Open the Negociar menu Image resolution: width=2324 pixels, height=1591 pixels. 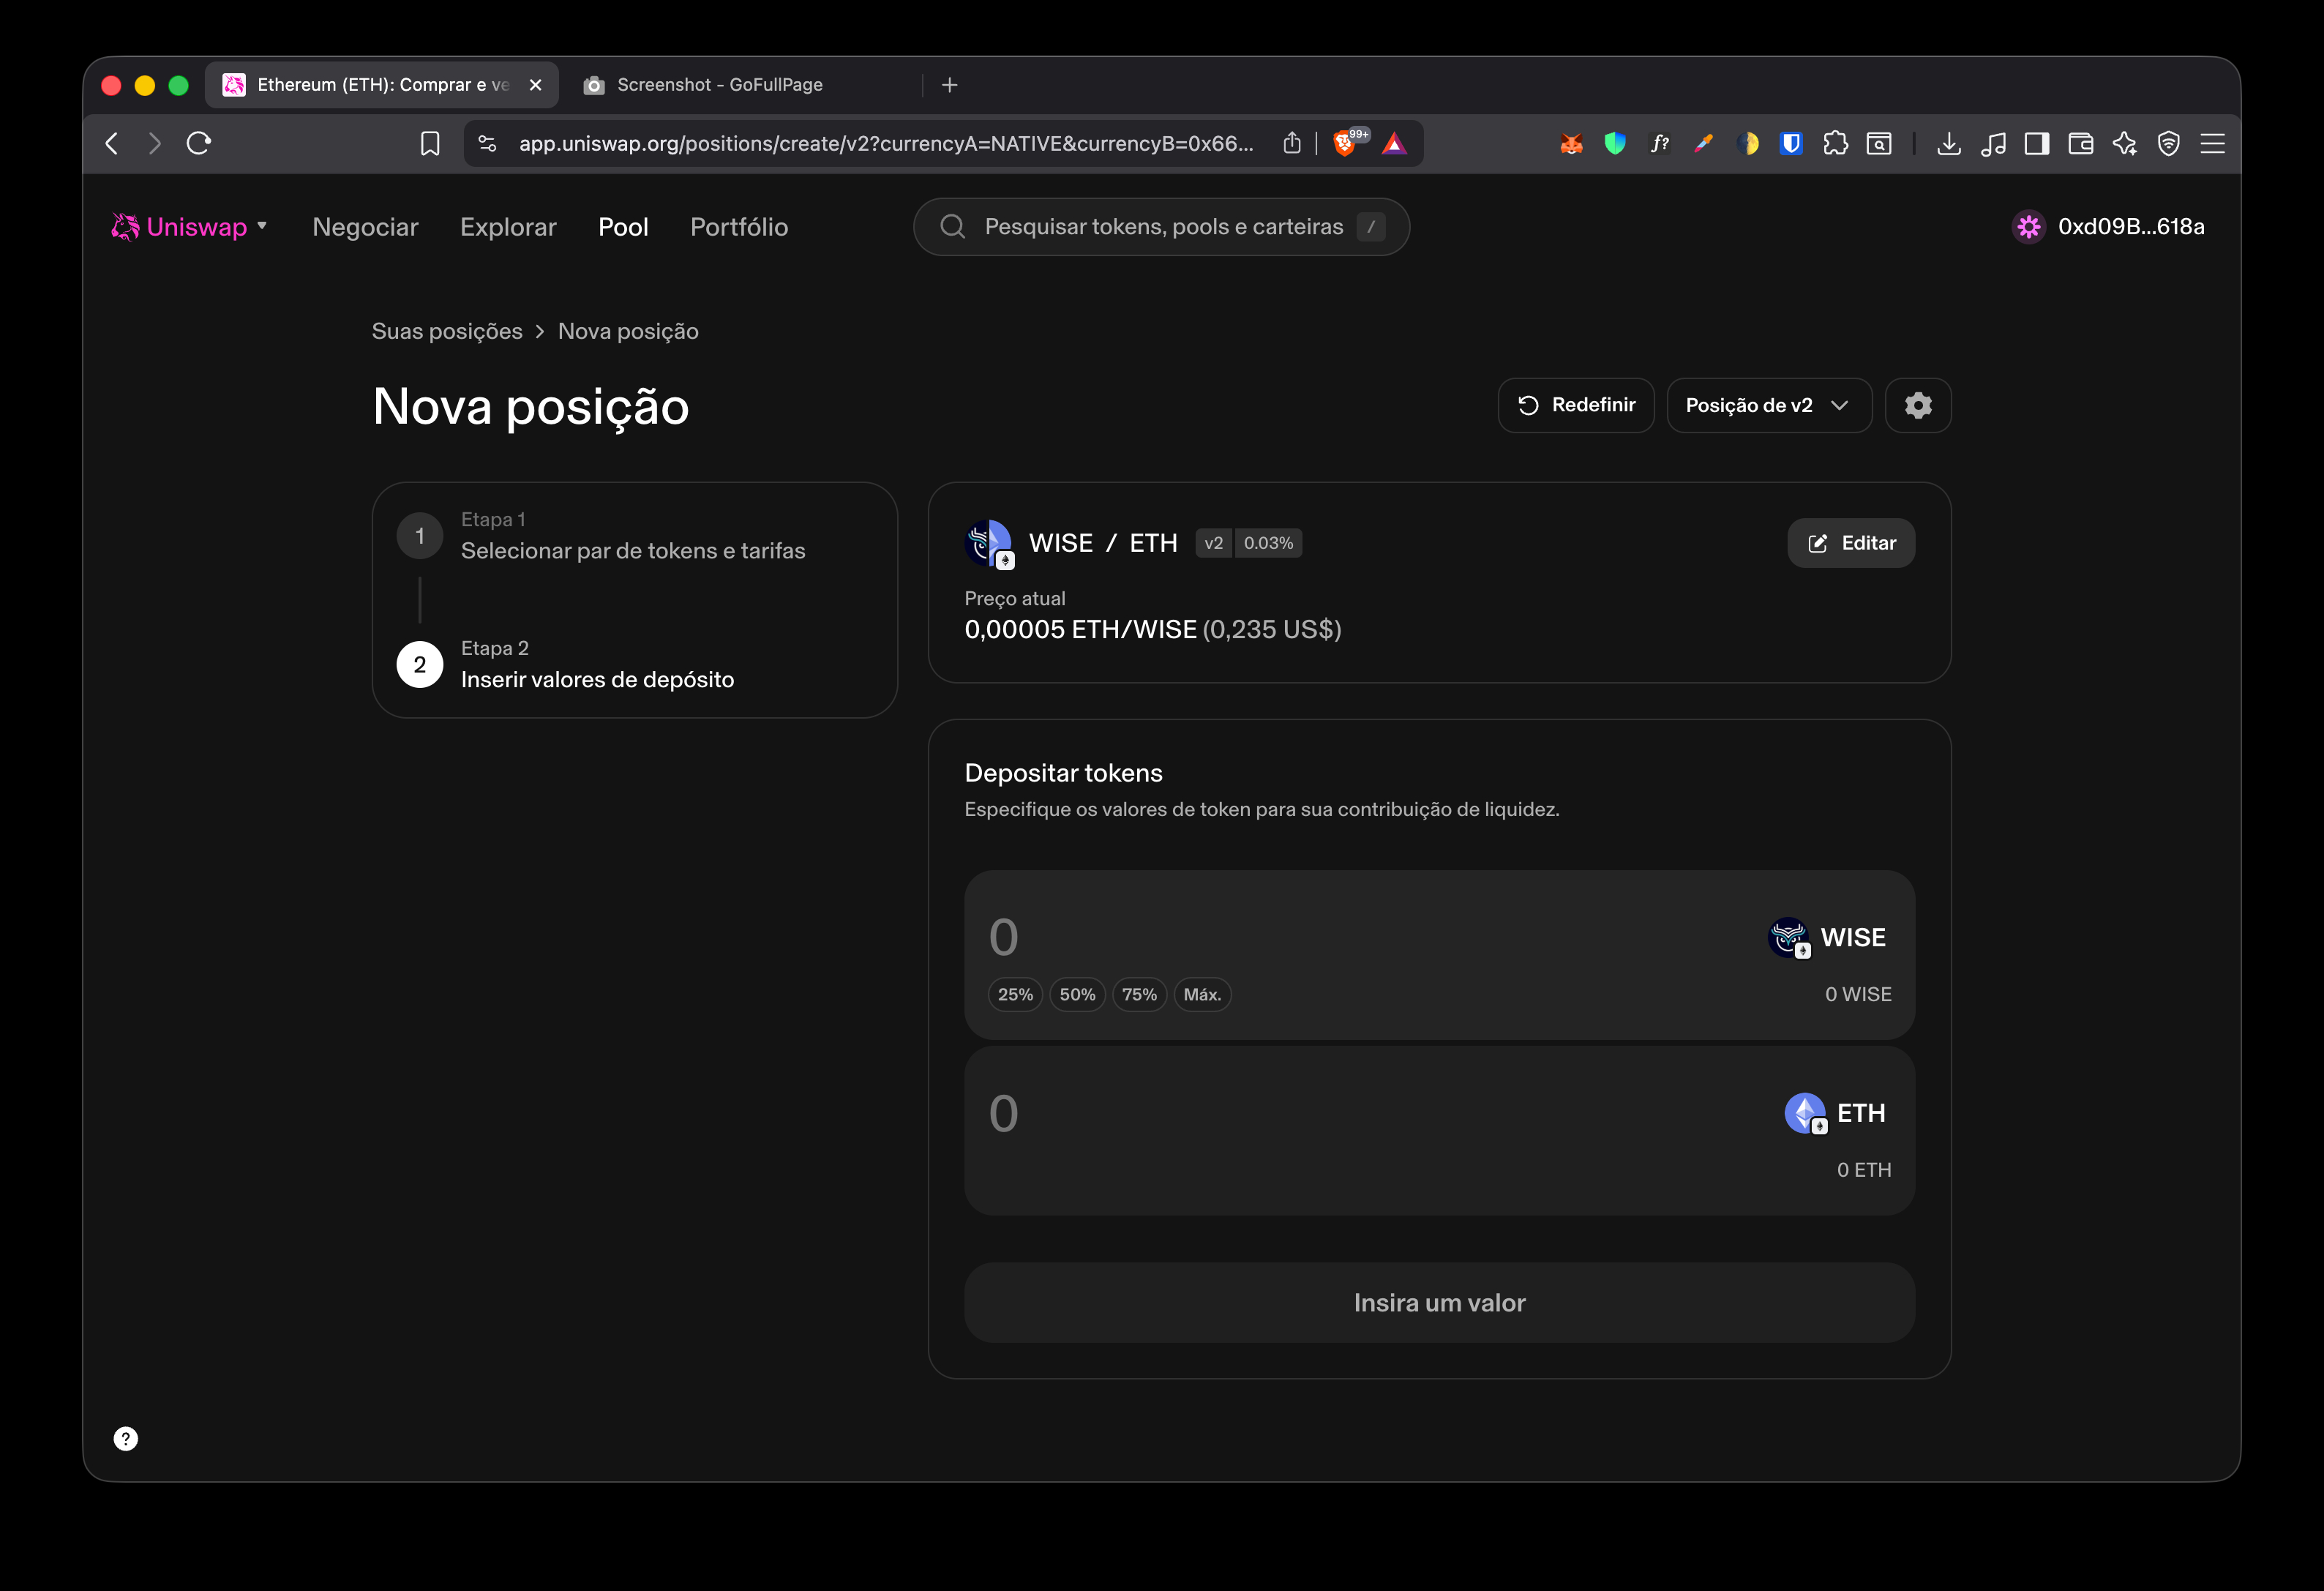click(x=365, y=227)
